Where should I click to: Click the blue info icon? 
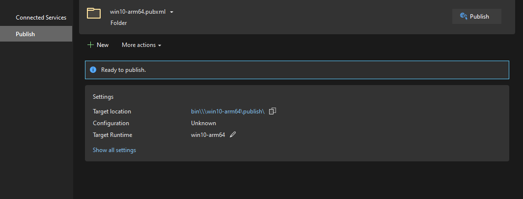[93, 70]
